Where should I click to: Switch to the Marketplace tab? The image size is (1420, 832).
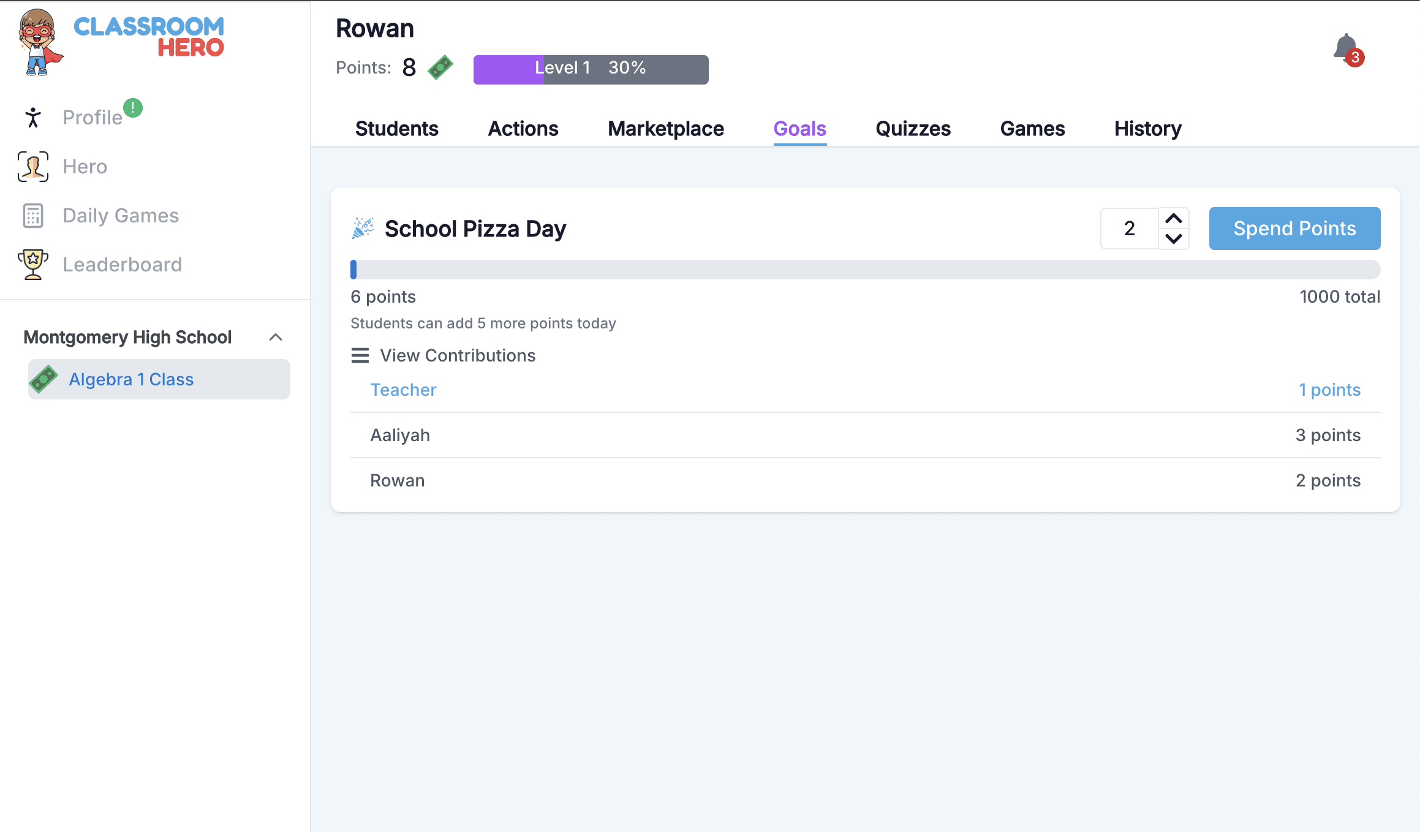coord(665,129)
